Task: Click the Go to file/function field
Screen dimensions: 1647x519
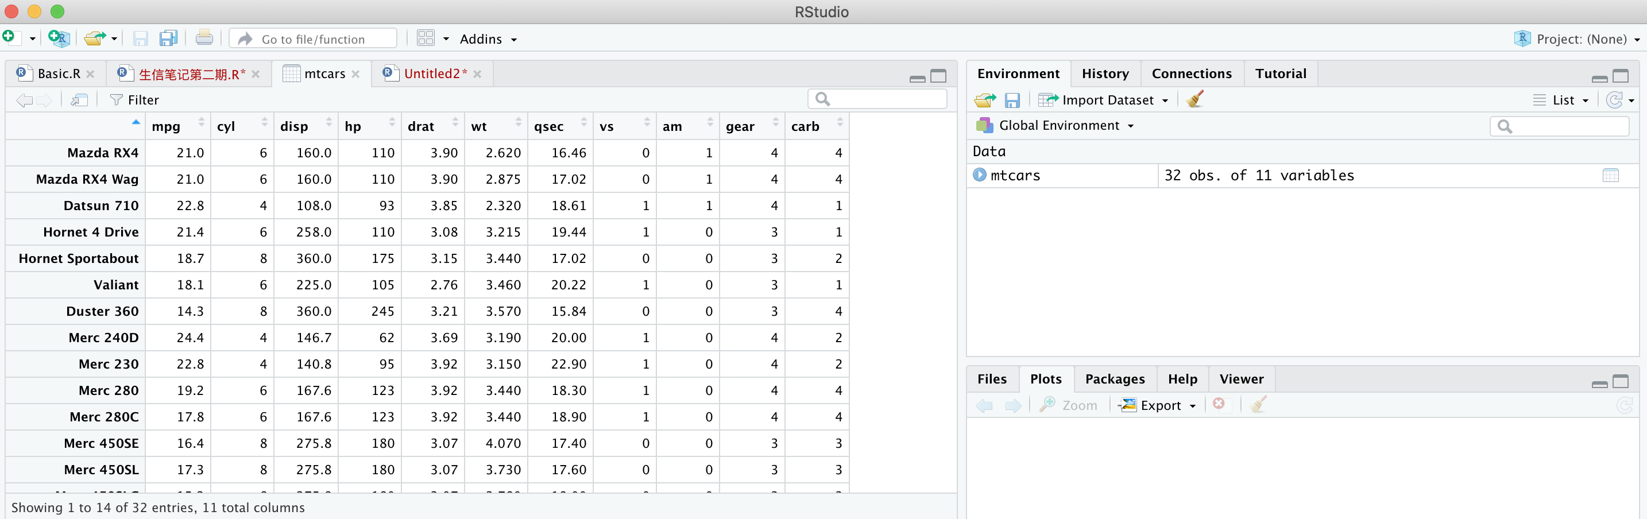Action: coord(314,39)
